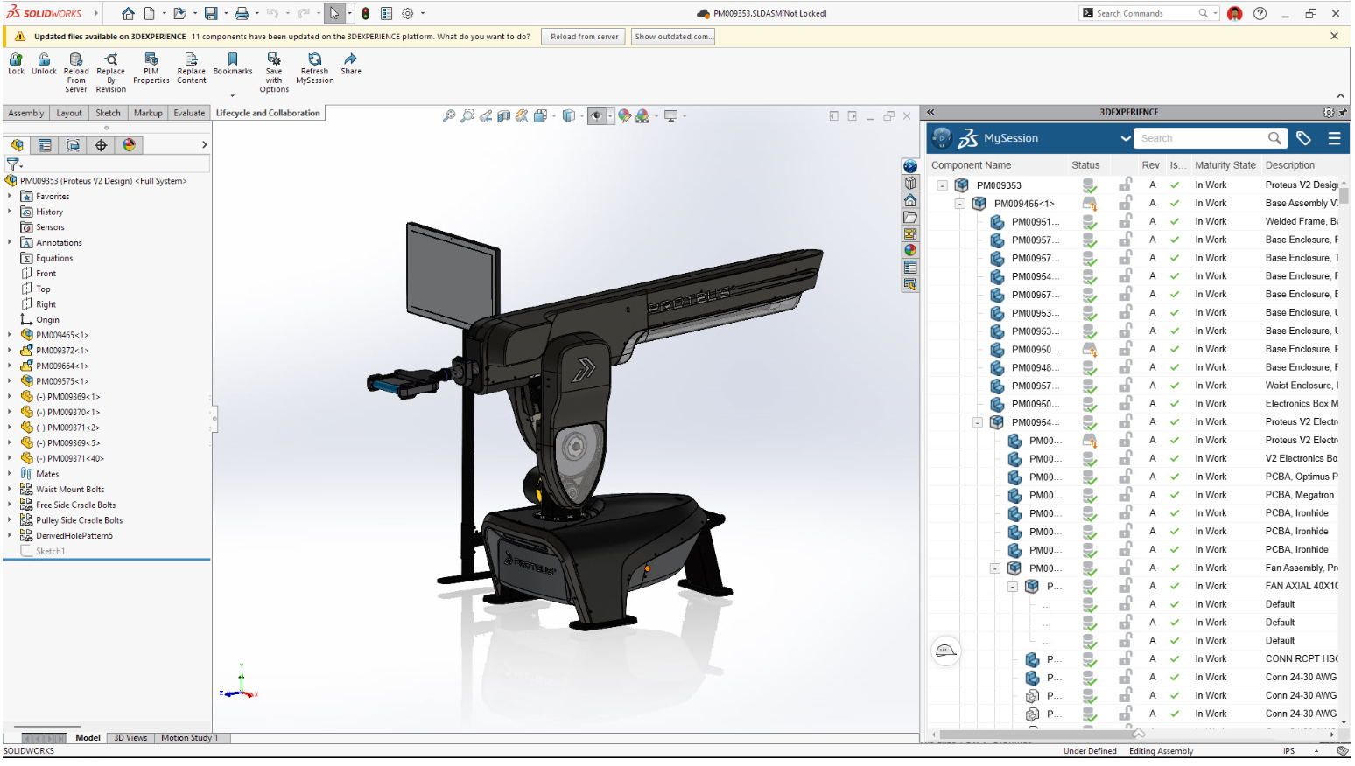Open PropertyManager tab icon
The width and height of the screenshot is (1355, 766).
coord(45,145)
